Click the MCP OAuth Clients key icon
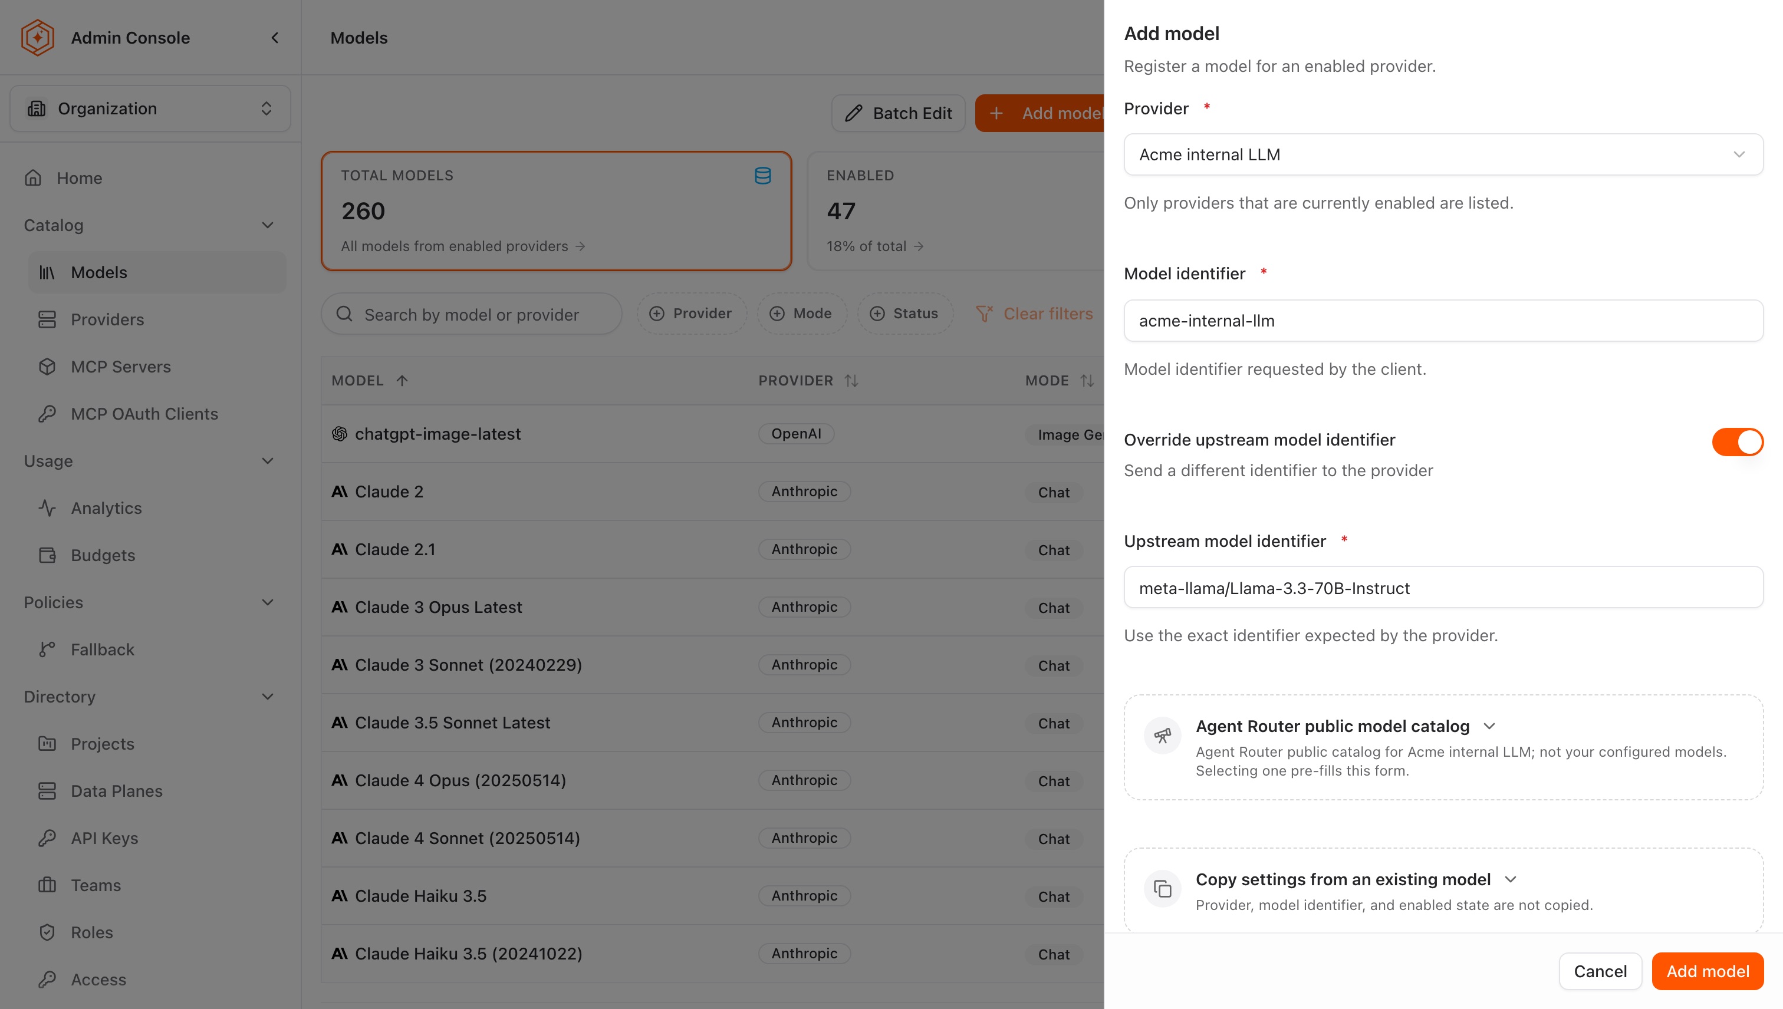This screenshot has height=1009, width=1783. pyautogui.click(x=47, y=414)
